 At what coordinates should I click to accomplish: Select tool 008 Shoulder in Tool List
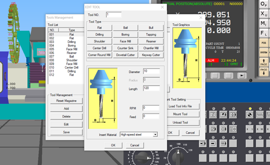66,60
